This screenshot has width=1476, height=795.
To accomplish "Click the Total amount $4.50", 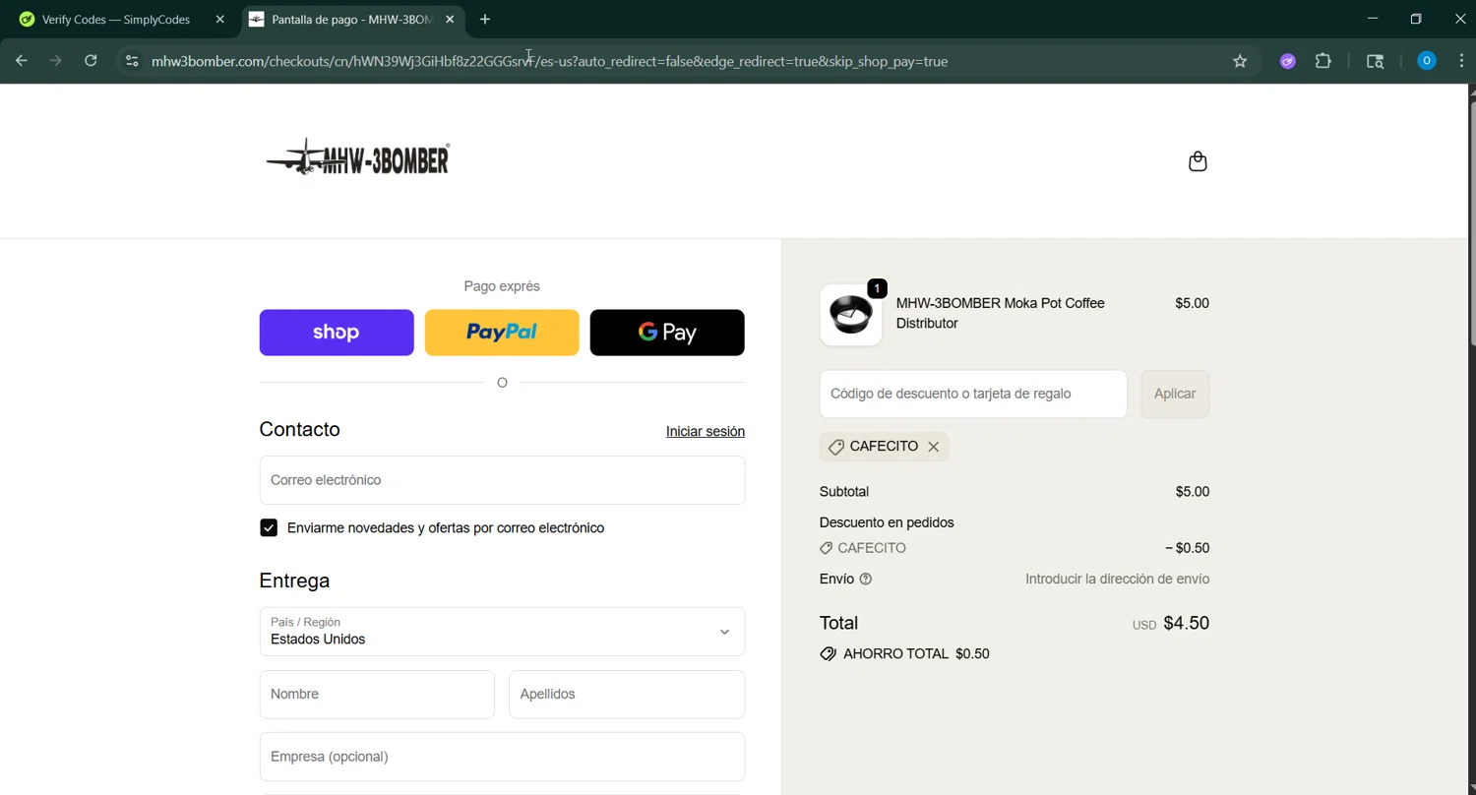I will (1186, 624).
